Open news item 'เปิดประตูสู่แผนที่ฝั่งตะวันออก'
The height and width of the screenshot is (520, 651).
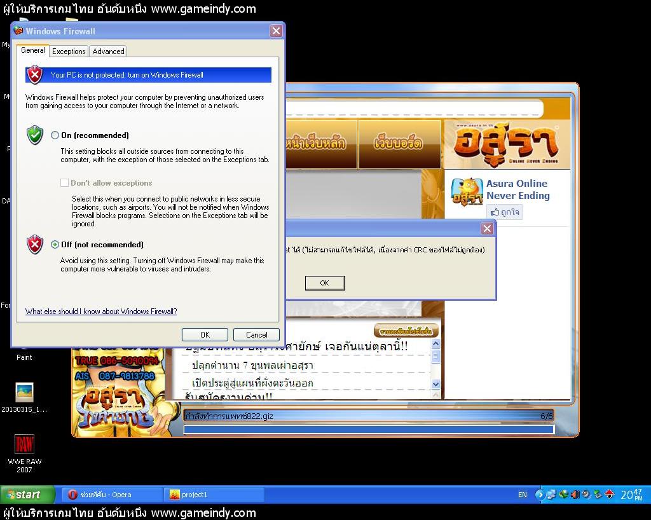(x=253, y=383)
